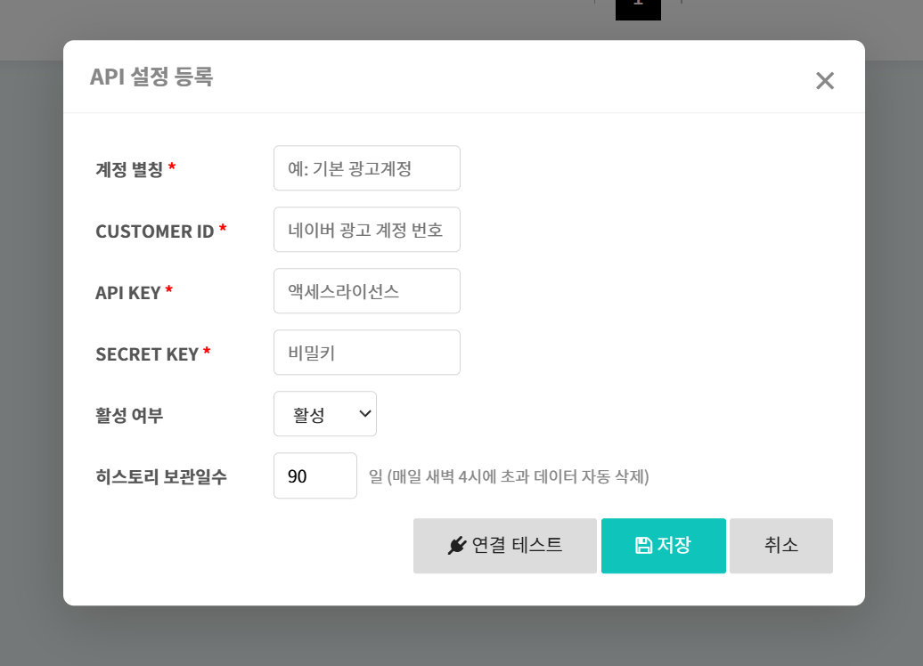The height and width of the screenshot is (666, 923).
Task: Click the chevron arrow beside 활성
Action: pyautogui.click(x=364, y=414)
